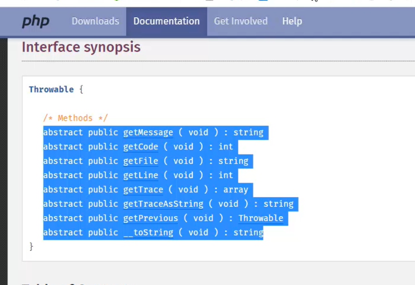The image size is (415, 285).
Task: Click the getCode method link
Action: [x=140, y=147]
